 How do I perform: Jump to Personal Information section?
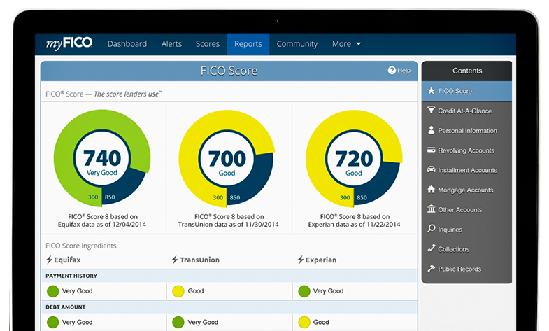[466, 131]
